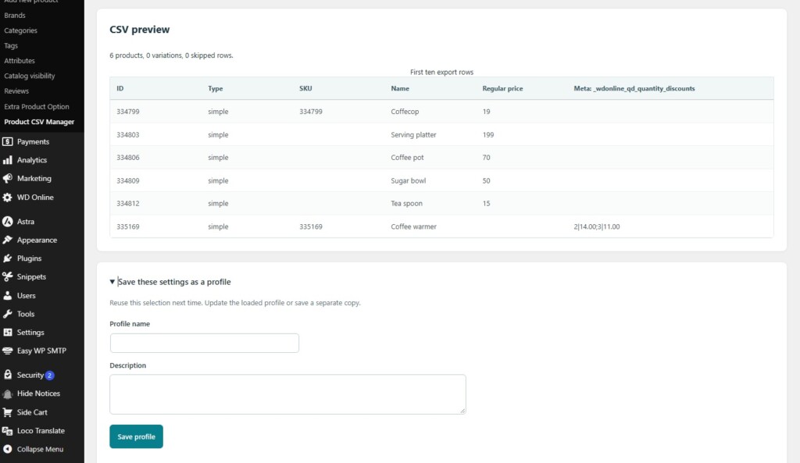This screenshot has width=800, height=463.
Task: Click the 'First ten export rows' caption
Action: point(442,73)
